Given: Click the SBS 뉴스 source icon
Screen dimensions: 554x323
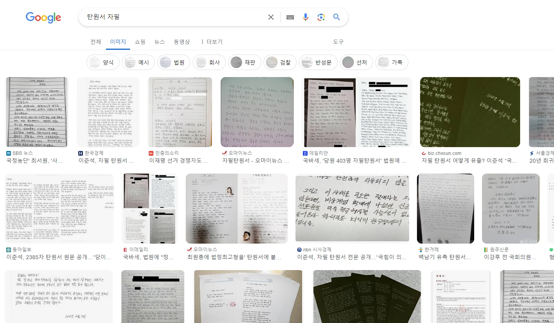Looking at the screenshot, I should [9, 153].
